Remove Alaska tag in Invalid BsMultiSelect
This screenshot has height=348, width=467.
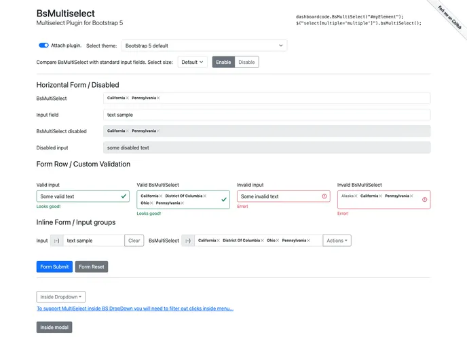(x=356, y=196)
